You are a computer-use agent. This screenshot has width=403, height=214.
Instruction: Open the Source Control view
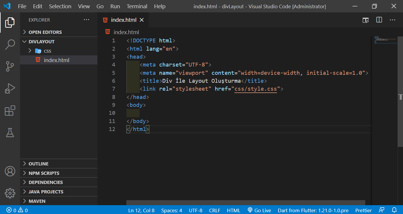pos(10,66)
